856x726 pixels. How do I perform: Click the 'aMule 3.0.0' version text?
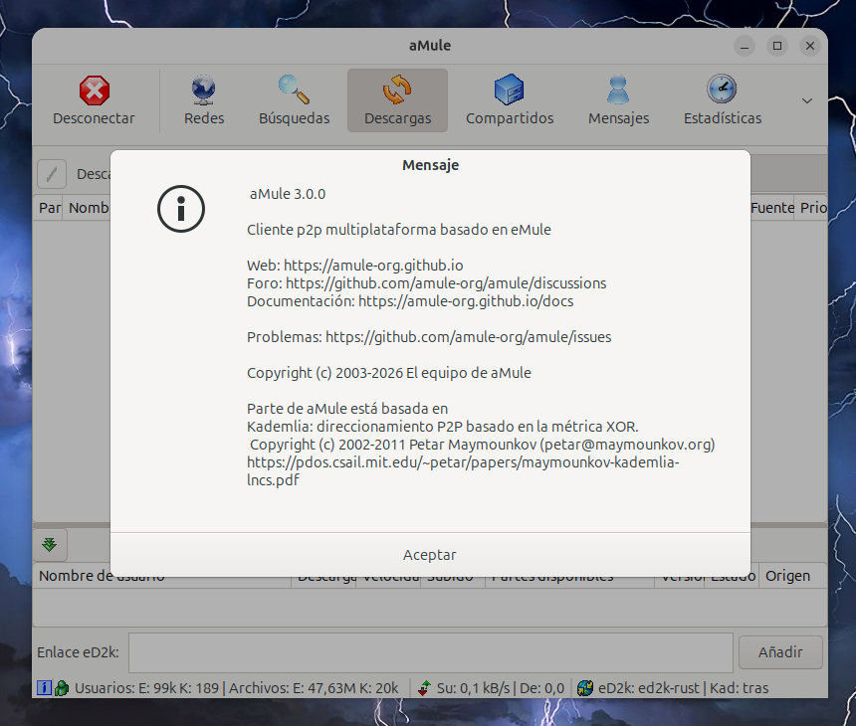tap(287, 194)
